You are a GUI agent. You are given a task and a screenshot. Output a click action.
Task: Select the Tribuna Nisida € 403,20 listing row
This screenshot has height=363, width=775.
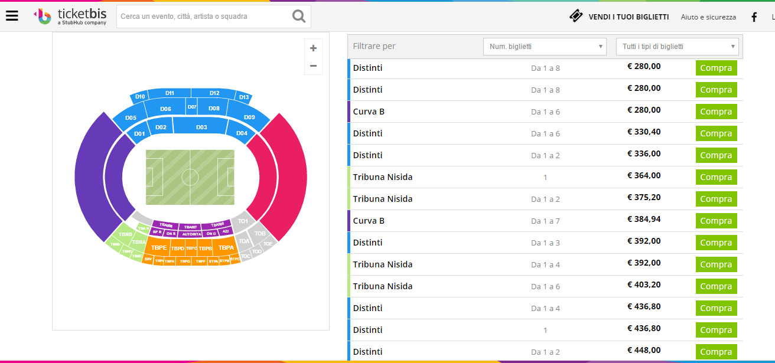(x=545, y=286)
